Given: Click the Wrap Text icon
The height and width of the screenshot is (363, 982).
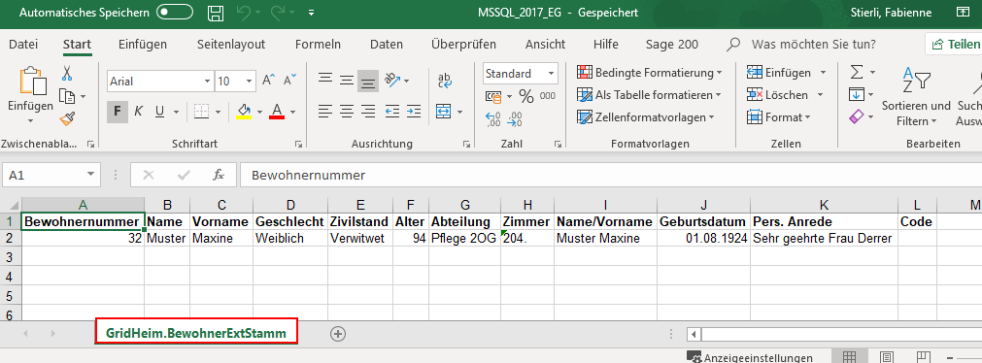Looking at the screenshot, I should [445, 79].
